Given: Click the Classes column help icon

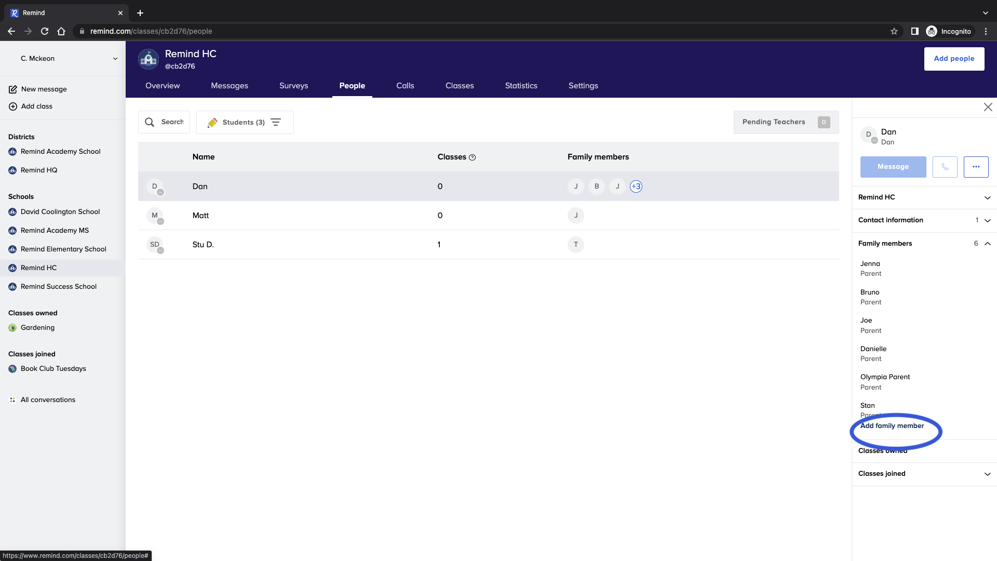Looking at the screenshot, I should pyautogui.click(x=472, y=157).
